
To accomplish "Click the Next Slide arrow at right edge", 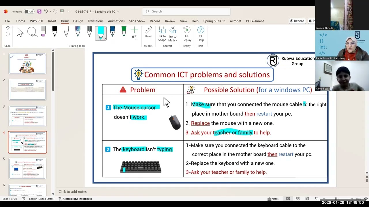I will click(367, 181).
